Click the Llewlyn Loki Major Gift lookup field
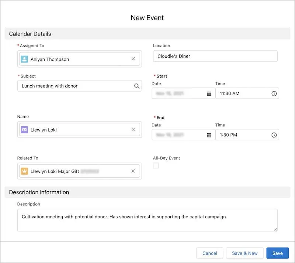 click(79, 171)
